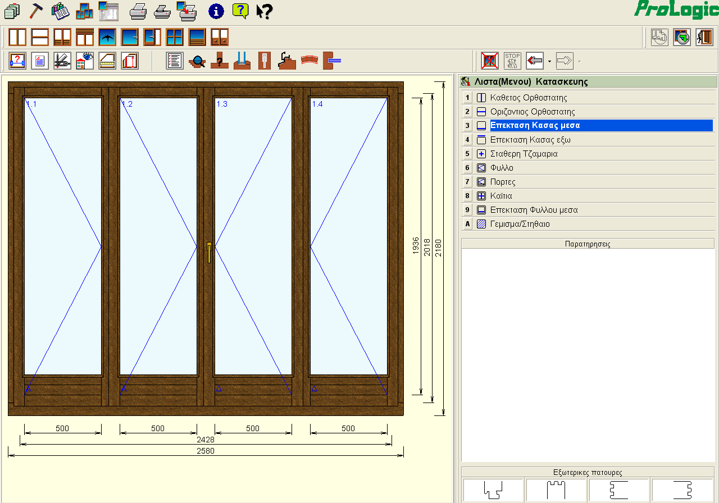Click the profile with question mark icon
The image size is (719, 503).
pyautogui.click(x=220, y=60)
